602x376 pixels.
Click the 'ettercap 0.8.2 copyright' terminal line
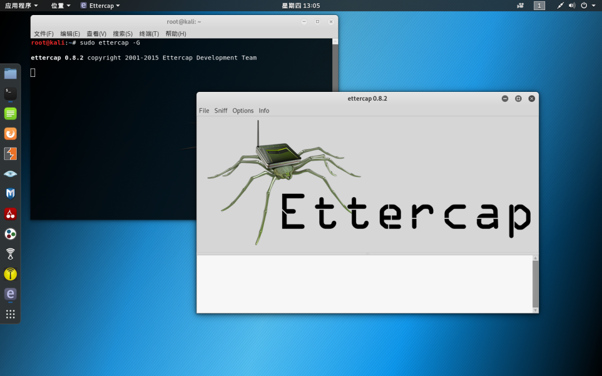click(144, 57)
